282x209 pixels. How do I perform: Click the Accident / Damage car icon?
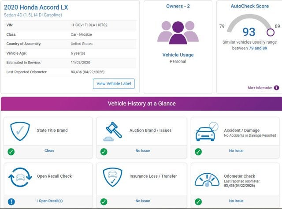[x=207, y=131]
